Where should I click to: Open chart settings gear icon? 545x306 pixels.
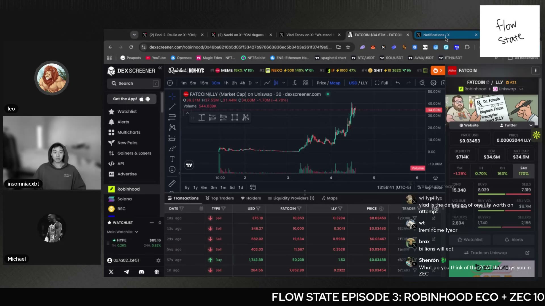(433, 83)
